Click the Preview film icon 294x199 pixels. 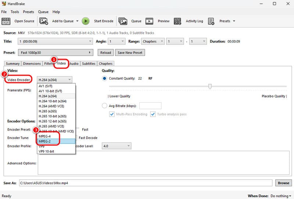[149, 21]
